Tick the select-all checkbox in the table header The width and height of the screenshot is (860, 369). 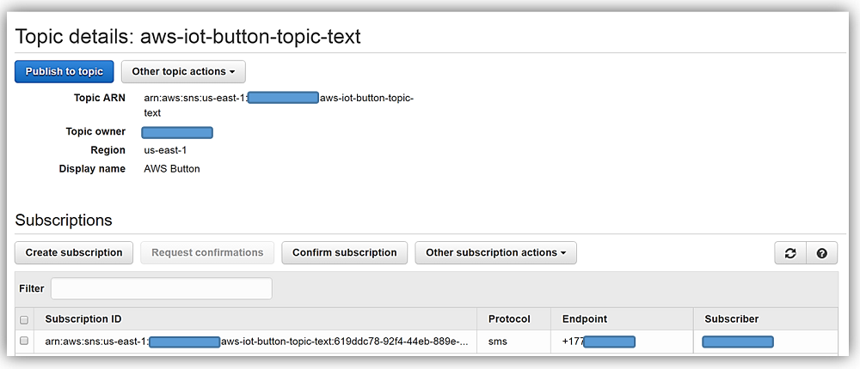pyautogui.click(x=24, y=319)
